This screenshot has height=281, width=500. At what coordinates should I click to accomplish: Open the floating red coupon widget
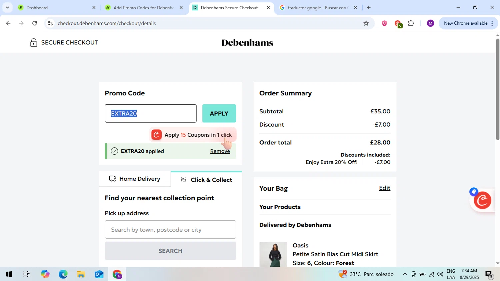click(482, 200)
